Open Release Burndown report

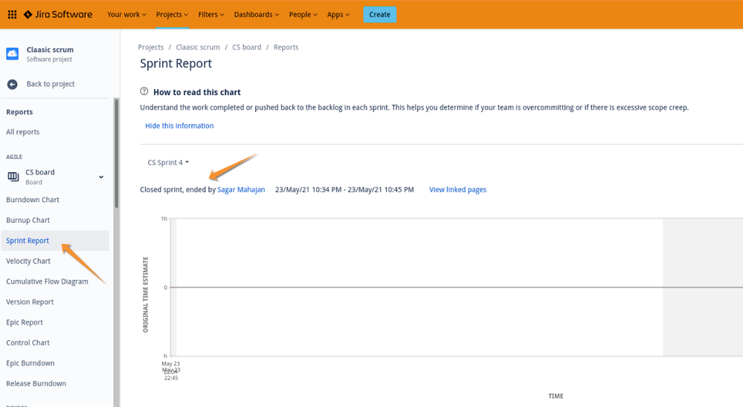point(36,383)
